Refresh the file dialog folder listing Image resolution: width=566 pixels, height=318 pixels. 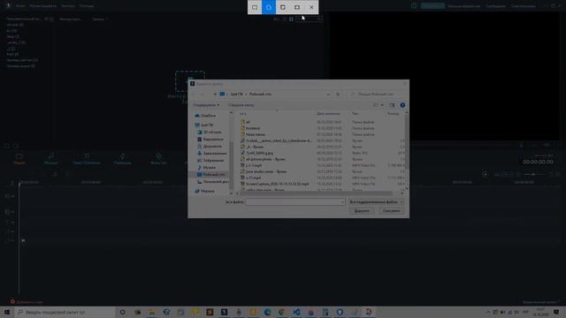(x=338, y=95)
